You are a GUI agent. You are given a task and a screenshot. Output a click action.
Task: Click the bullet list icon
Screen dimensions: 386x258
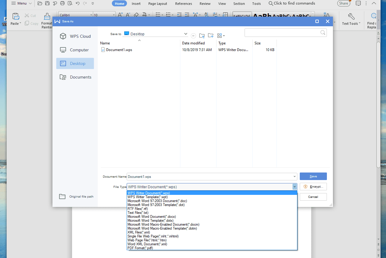click(x=158, y=15)
